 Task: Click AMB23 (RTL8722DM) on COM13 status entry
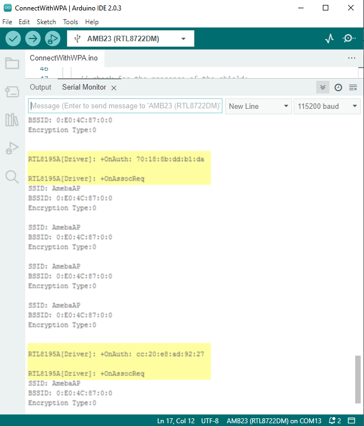click(274, 421)
